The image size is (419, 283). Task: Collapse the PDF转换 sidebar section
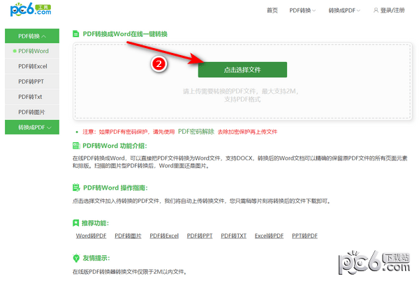(x=33, y=36)
